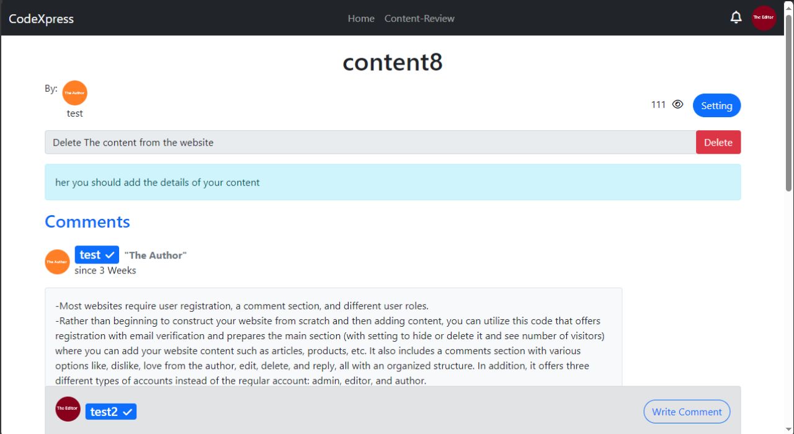Click the verified checkmark on test2 badge

tap(127, 412)
